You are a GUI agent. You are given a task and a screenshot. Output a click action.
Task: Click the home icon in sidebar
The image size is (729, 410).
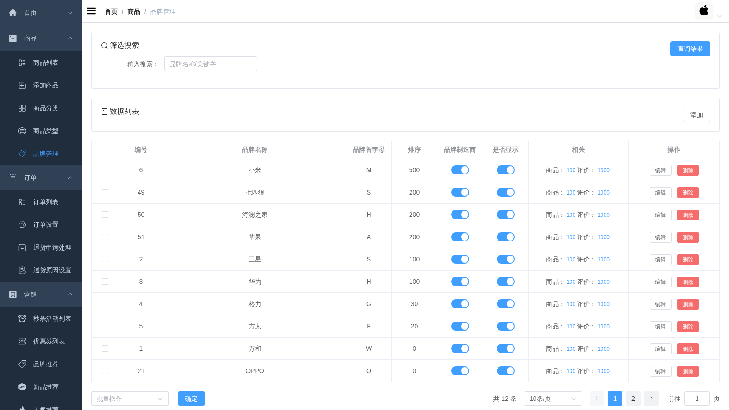13,13
